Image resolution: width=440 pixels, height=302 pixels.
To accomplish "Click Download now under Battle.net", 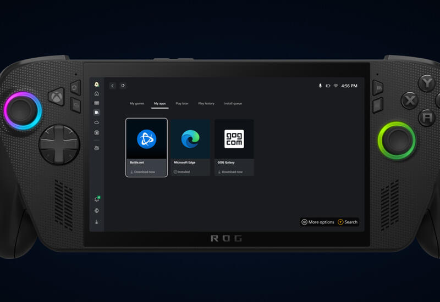I will (142, 172).
